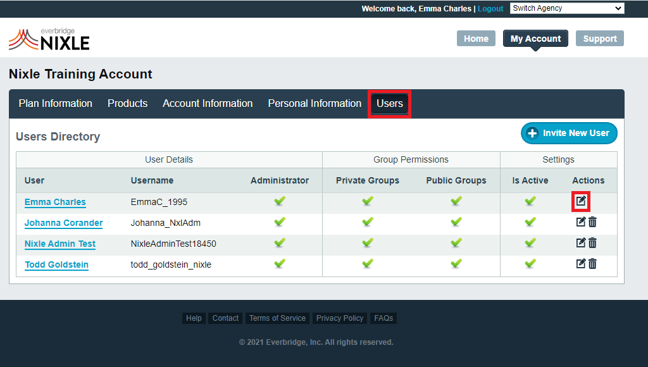
Task: Click the Administrator column header
Action: pyautogui.click(x=280, y=180)
